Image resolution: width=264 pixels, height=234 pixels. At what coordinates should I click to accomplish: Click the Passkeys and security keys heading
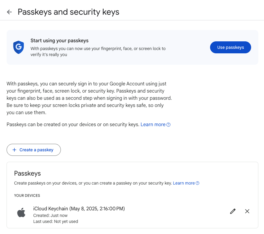tap(69, 12)
